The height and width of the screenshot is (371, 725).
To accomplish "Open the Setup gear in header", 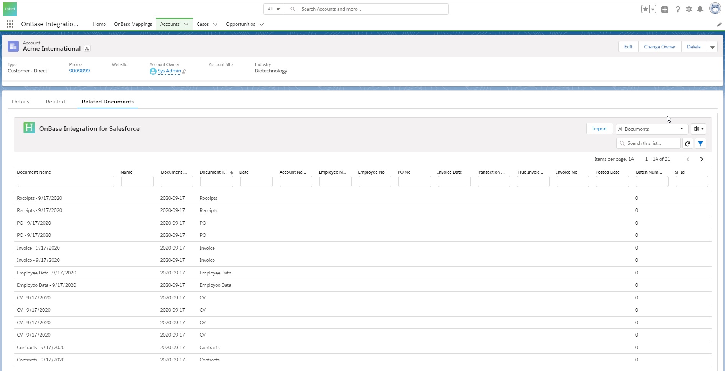I will point(689,9).
